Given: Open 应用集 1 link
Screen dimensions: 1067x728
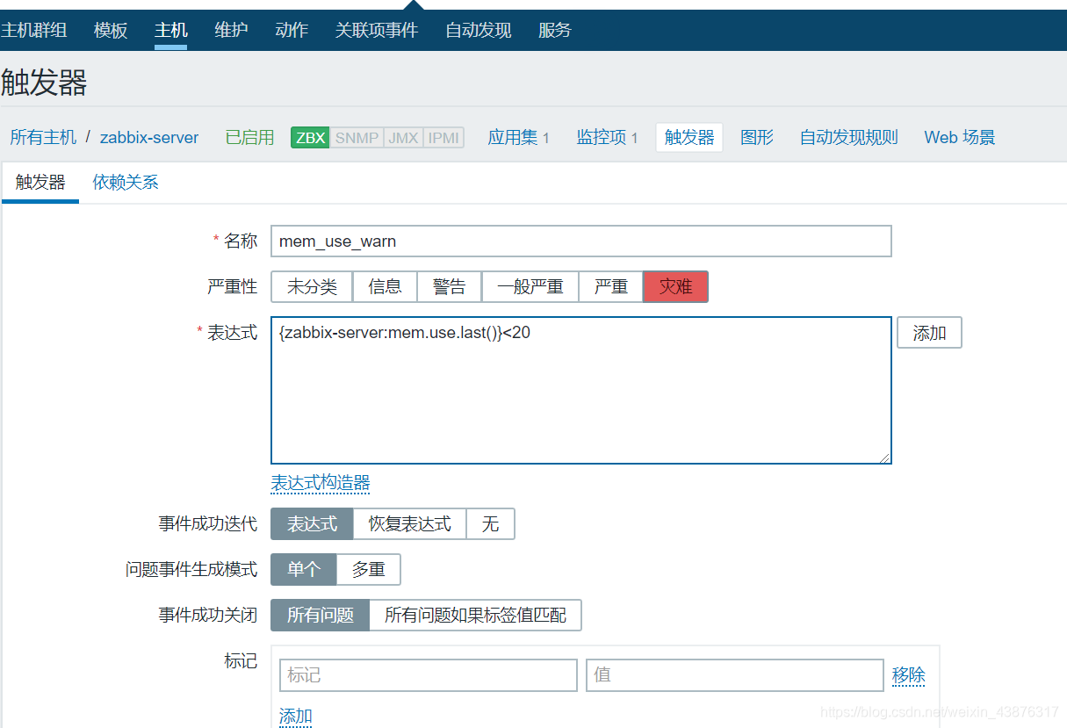Looking at the screenshot, I should point(518,137).
